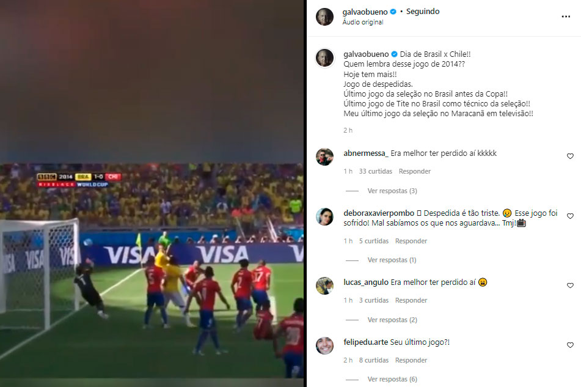
Task: Open deboraxavierpombo's profile avatar
Action: pyautogui.click(x=324, y=216)
